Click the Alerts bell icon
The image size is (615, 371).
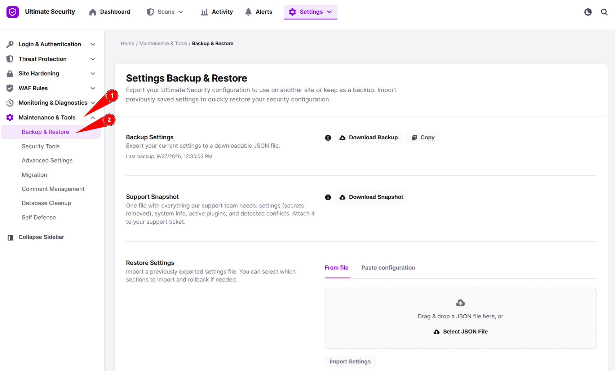coord(248,12)
